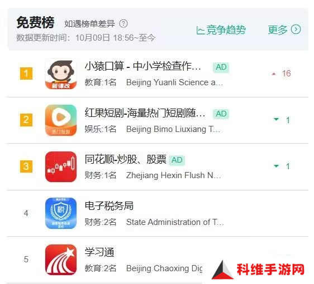
Task: Click the AD badge beside 同花顺
Action: tap(177, 160)
